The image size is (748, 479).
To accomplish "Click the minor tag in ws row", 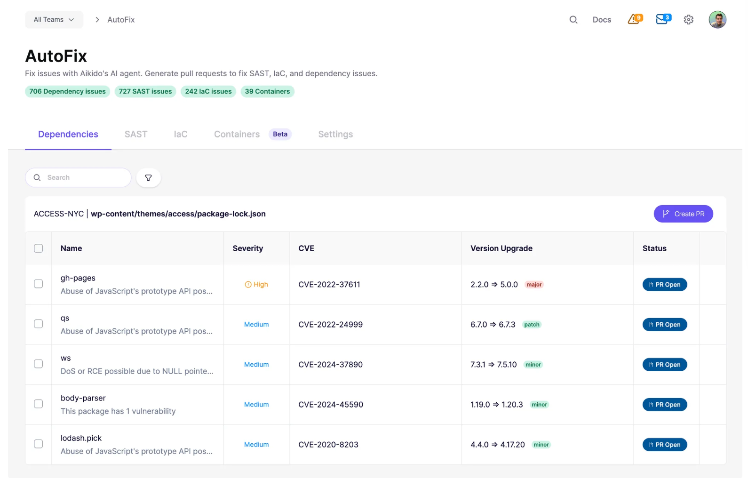I will (533, 365).
